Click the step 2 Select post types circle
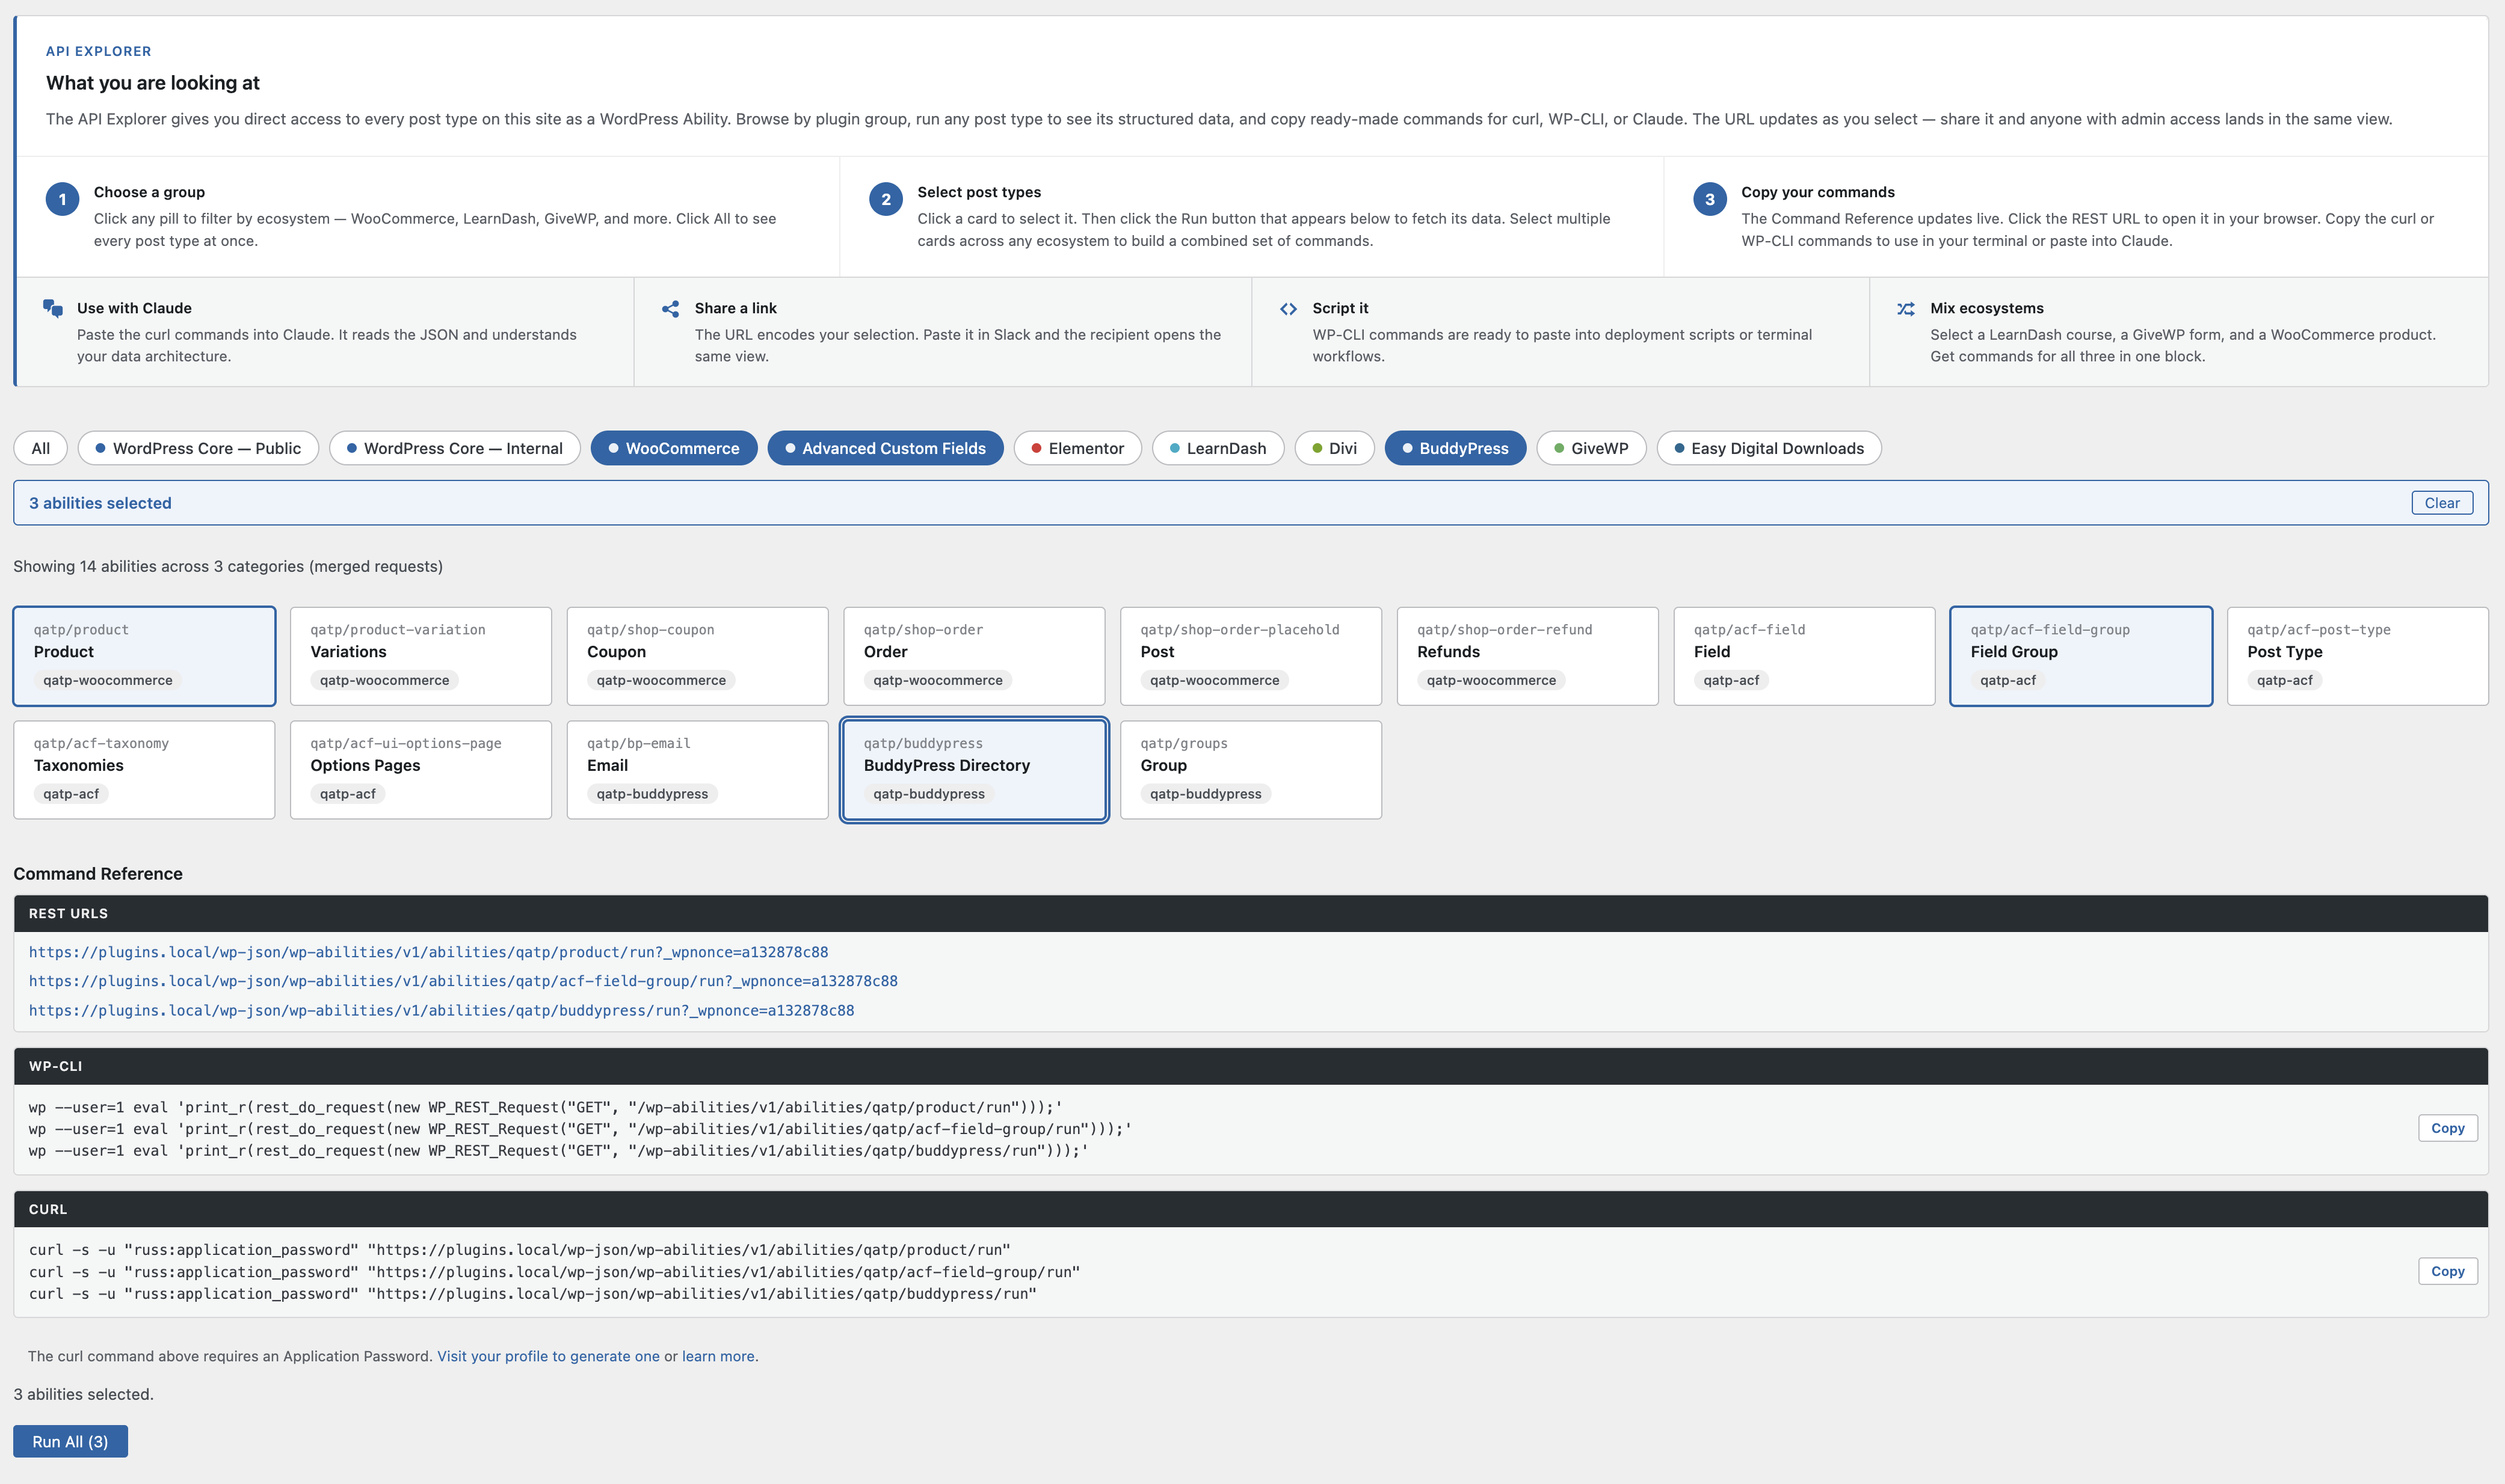This screenshot has height=1484, width=2505. coord(886,199)
